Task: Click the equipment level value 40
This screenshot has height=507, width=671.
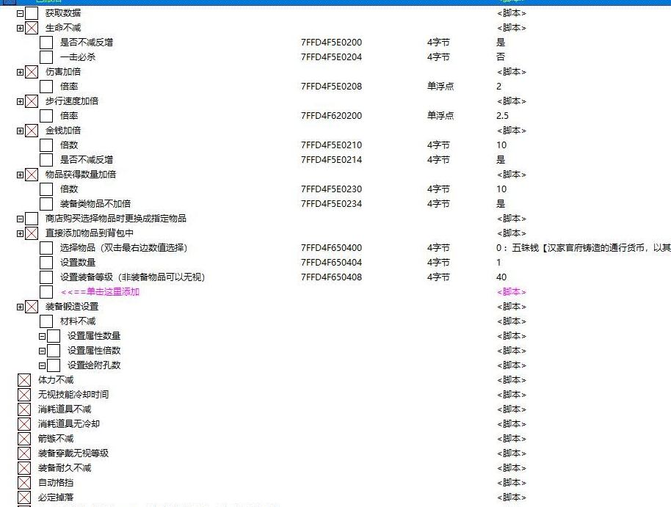Action: tap(501, 277)
